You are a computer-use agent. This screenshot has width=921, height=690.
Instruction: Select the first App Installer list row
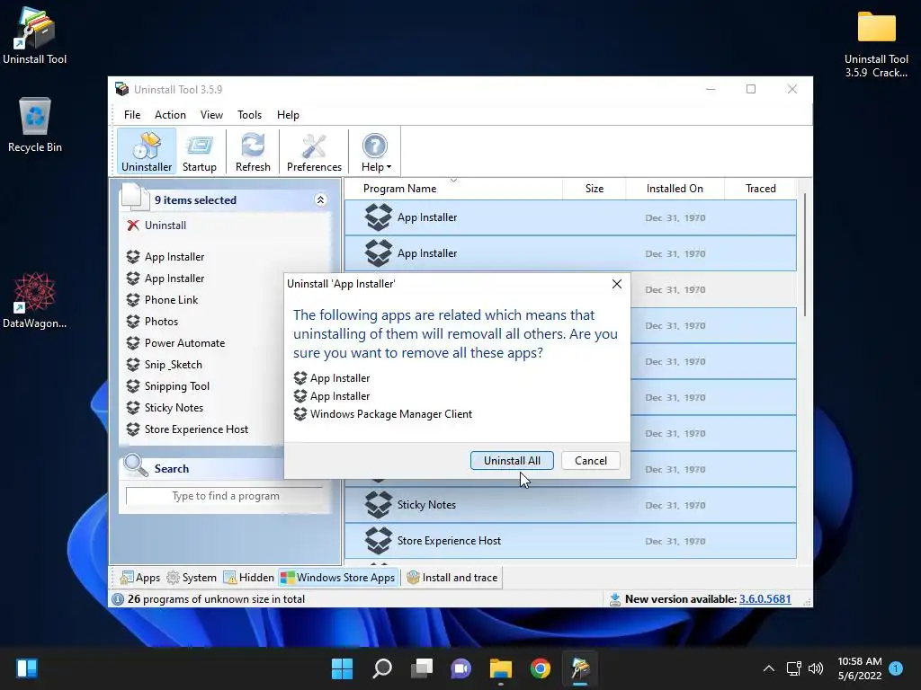pyautogui.click(x=570, y=217)
